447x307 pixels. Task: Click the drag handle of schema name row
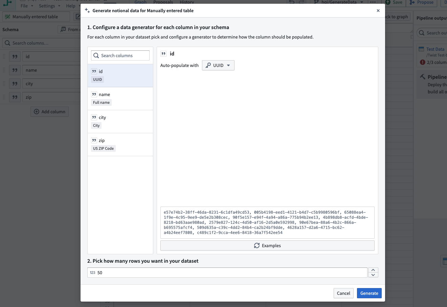pos(4,70)
